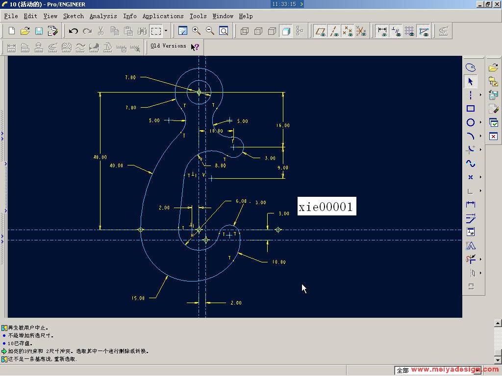Viewport: 502px width, 376px height.
Task: Toggle datum planes display
Action: [321, 31]
